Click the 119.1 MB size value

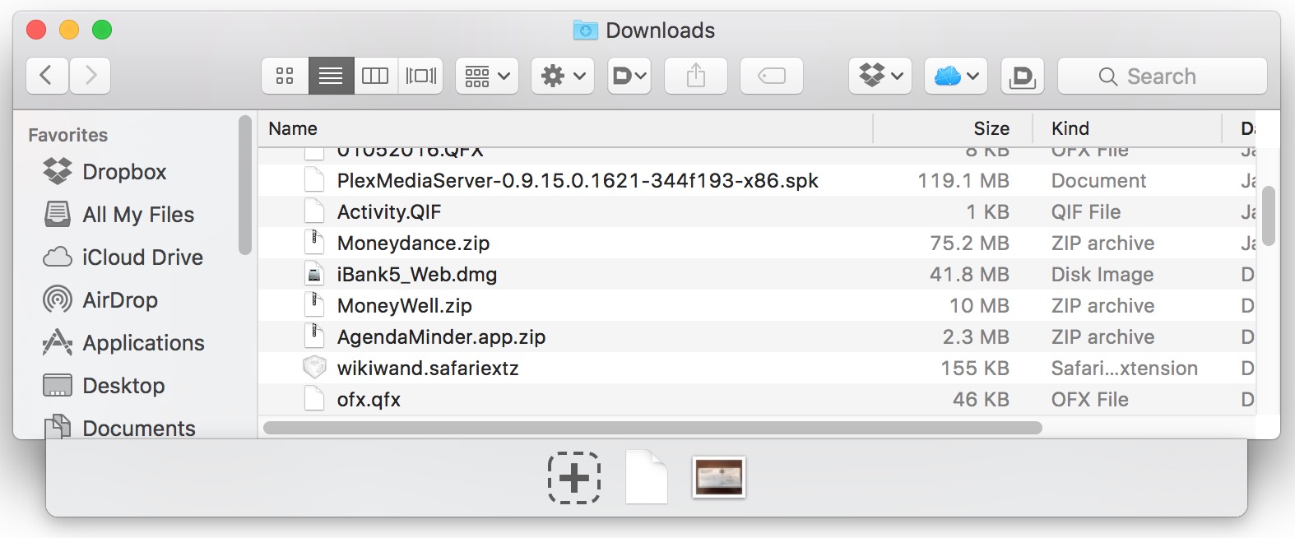tap(963, 180)
